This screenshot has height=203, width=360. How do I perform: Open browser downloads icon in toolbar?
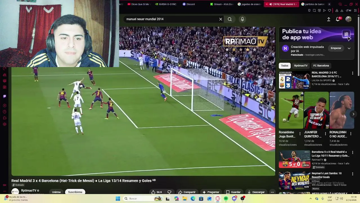342,10
